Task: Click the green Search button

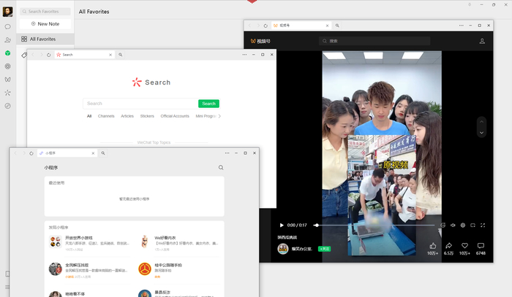Action: [x=208, y=104]
